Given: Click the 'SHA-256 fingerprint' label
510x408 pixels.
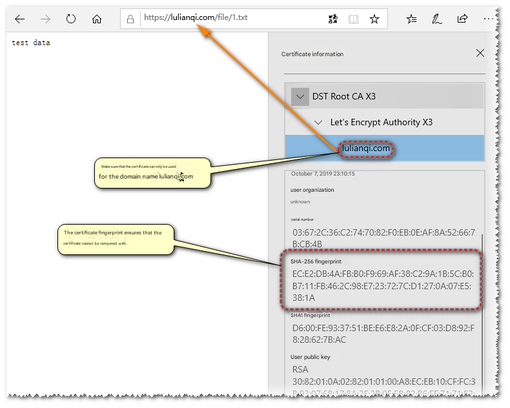Looking at the screenshot, I should (316, 261).
